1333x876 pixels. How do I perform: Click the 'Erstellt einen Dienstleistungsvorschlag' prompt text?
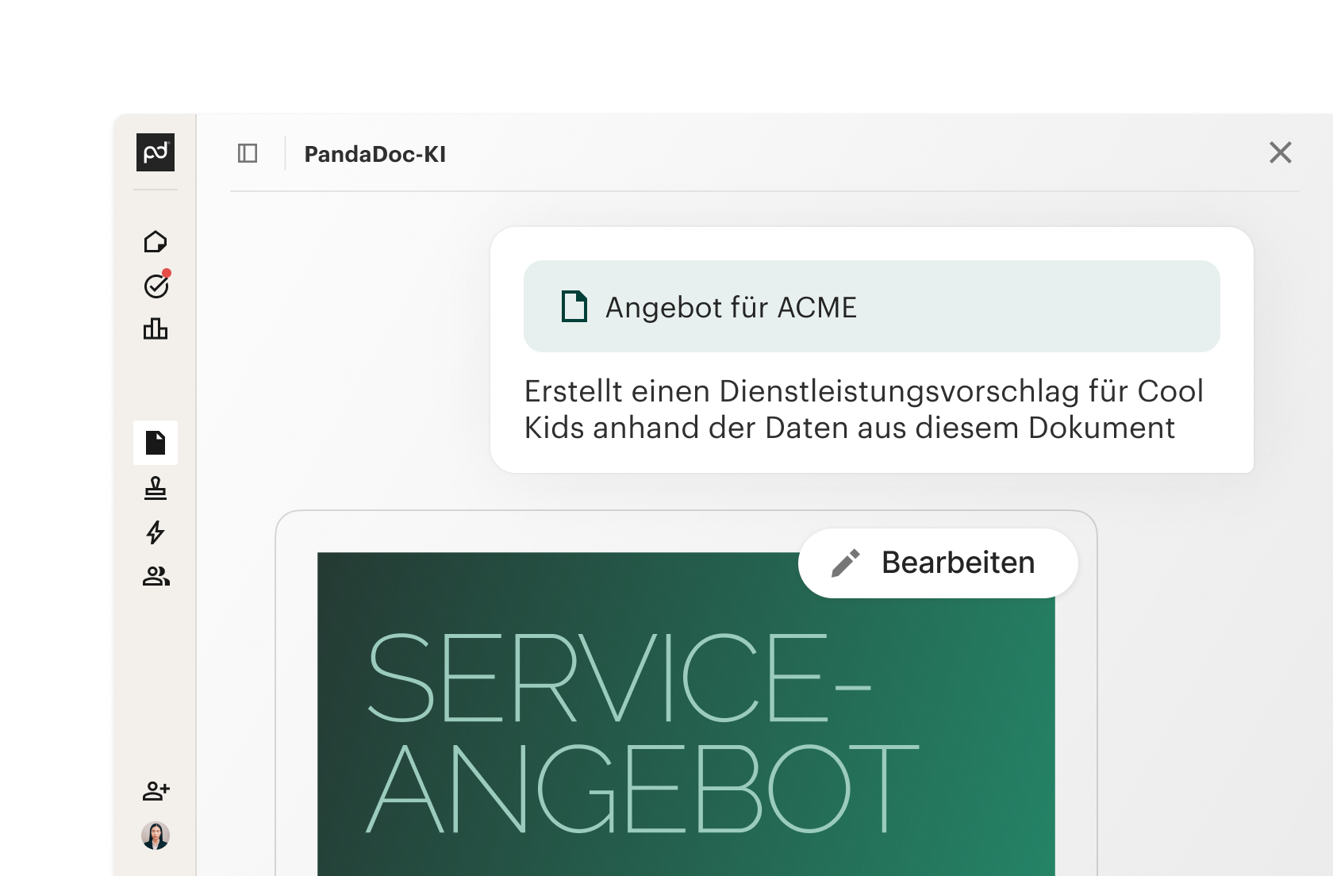point(864,409)
